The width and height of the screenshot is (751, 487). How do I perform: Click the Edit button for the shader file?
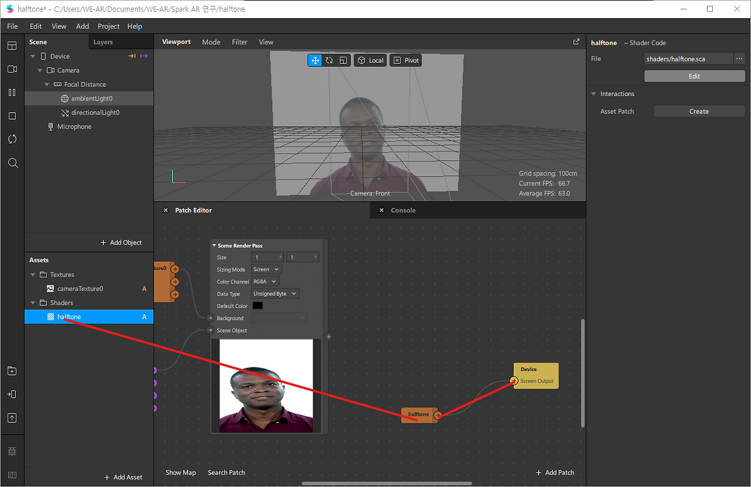(695, 76)
